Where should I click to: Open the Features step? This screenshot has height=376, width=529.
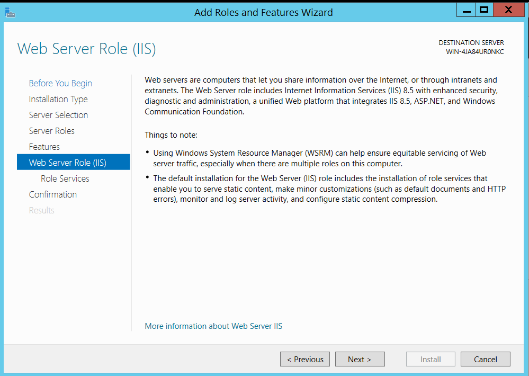44,147
